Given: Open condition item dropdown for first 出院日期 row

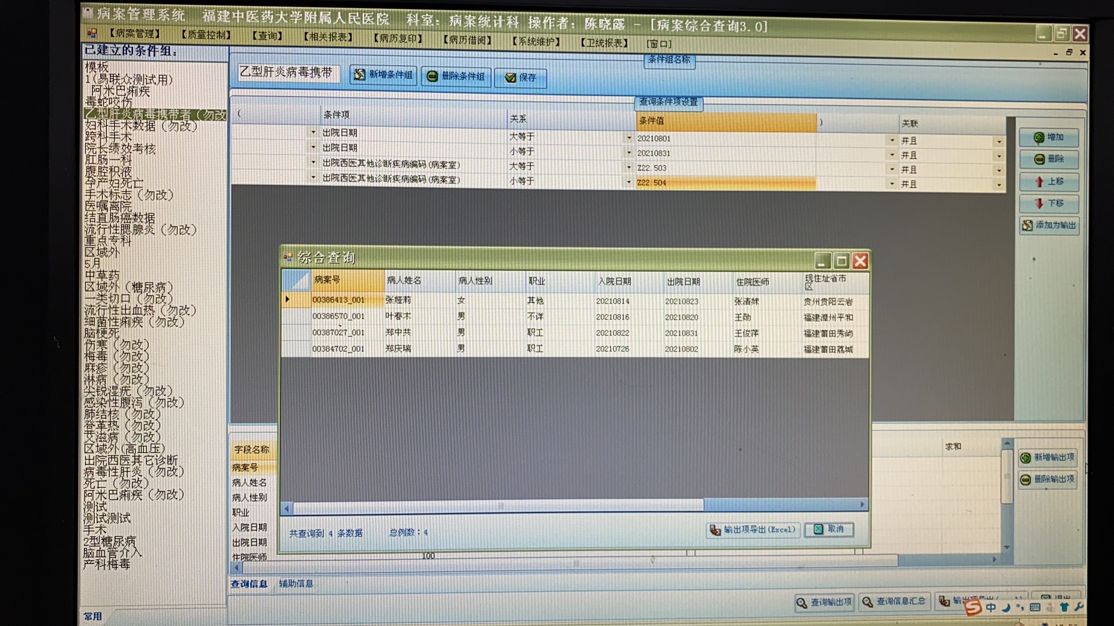Looking at the screenshot, I should tap(313, 132).
